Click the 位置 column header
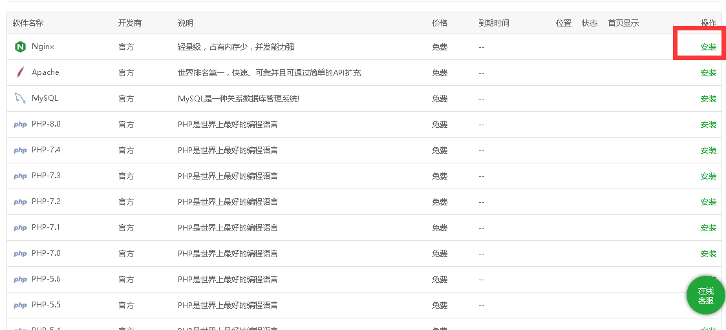The width and height of the screenshot is (726, 330). (x=564, y=23)
